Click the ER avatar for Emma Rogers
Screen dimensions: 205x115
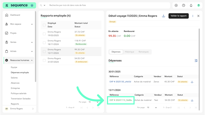(7, 109)
